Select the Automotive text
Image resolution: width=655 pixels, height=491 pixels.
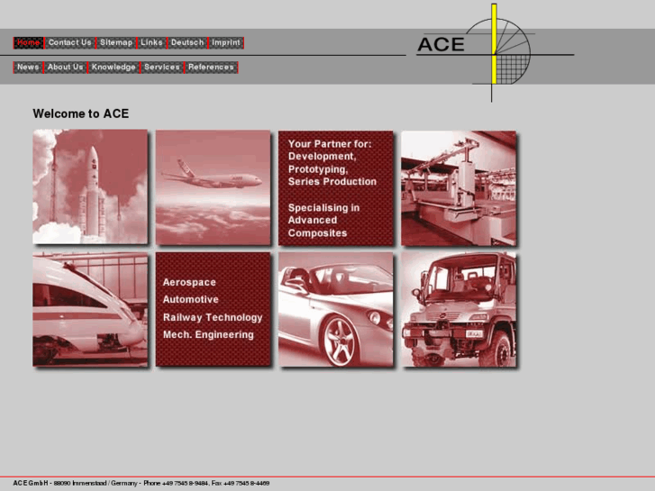pos(190,300)
